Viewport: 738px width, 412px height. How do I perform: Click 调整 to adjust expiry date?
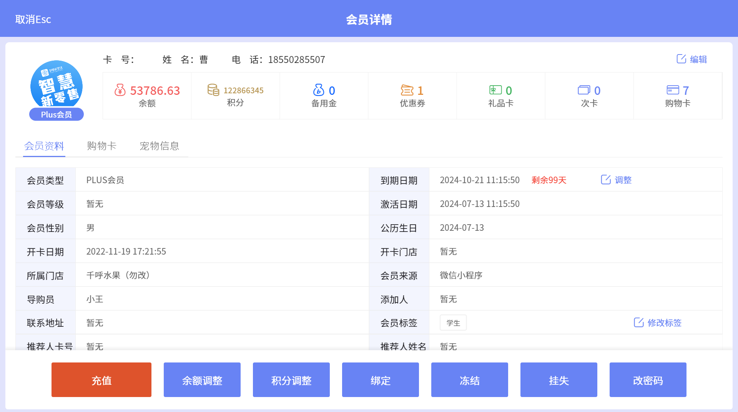click(x=623, y=180)
